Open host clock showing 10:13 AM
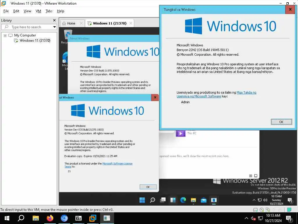 (273, 218)
